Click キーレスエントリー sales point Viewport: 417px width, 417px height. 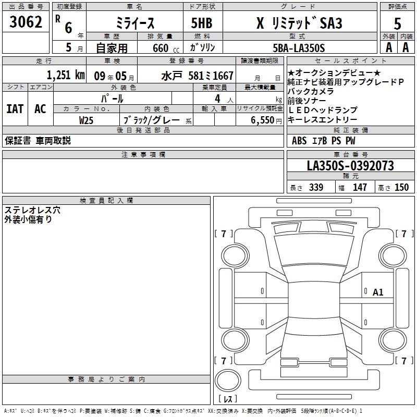tap(322, 120)
